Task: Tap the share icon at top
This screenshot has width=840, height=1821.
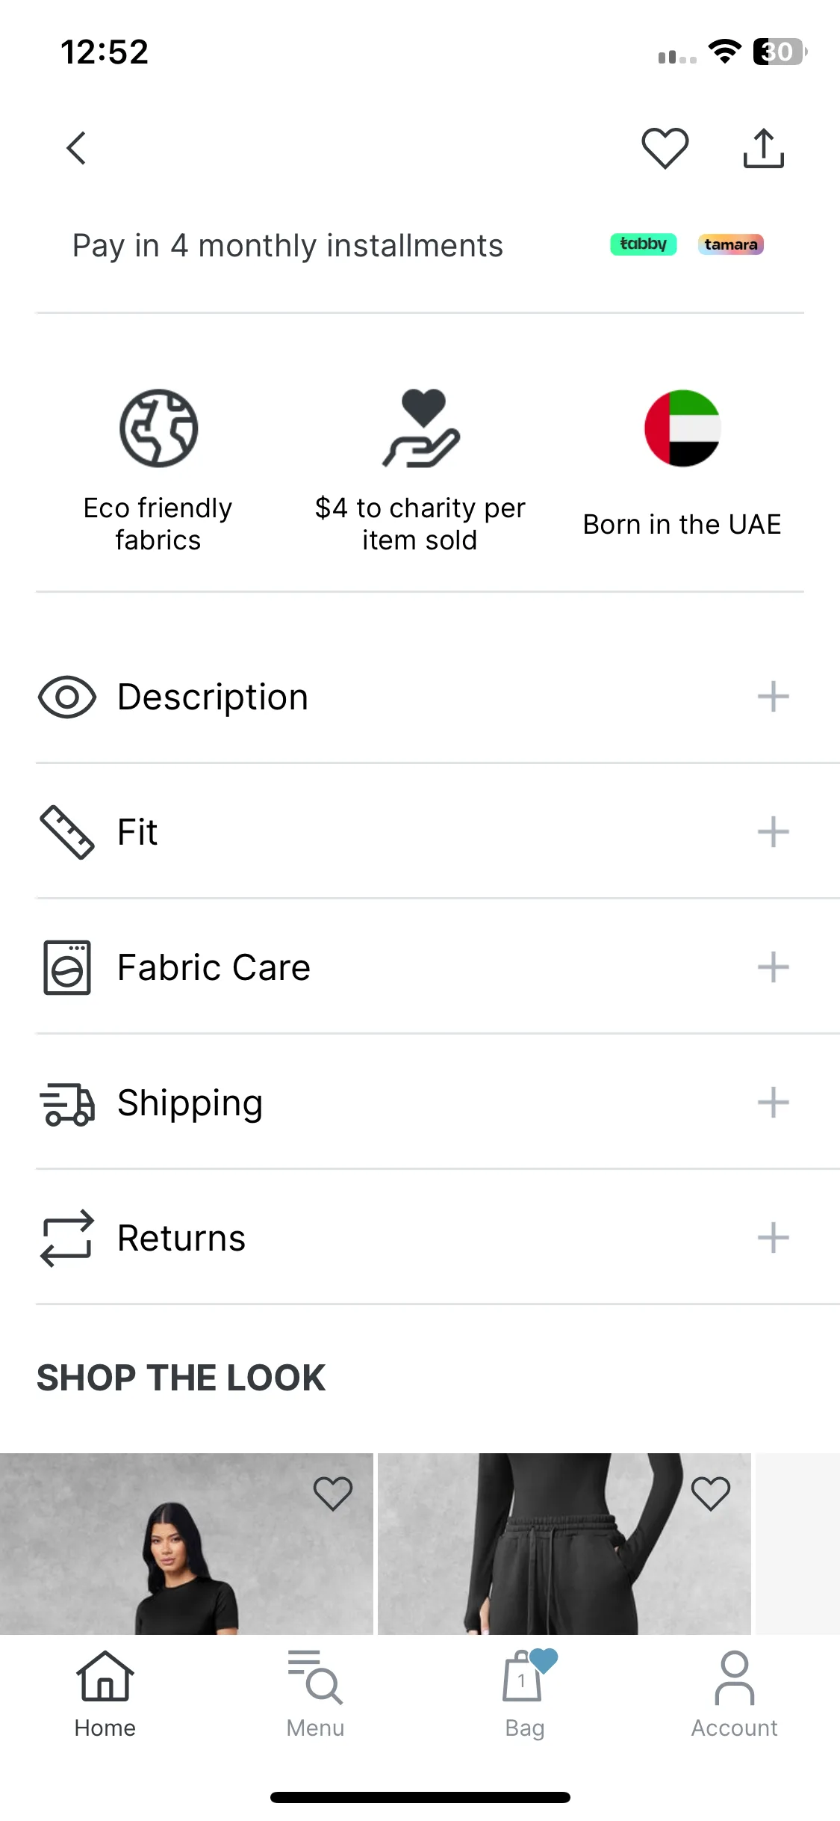Action: pos(763,148)
